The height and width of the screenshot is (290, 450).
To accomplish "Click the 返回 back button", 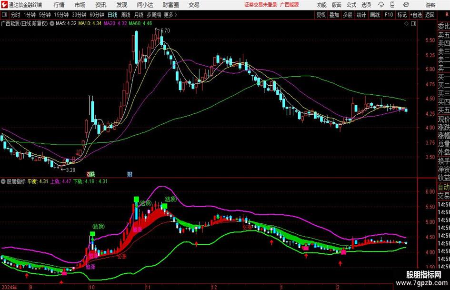I will click(430, 15).
